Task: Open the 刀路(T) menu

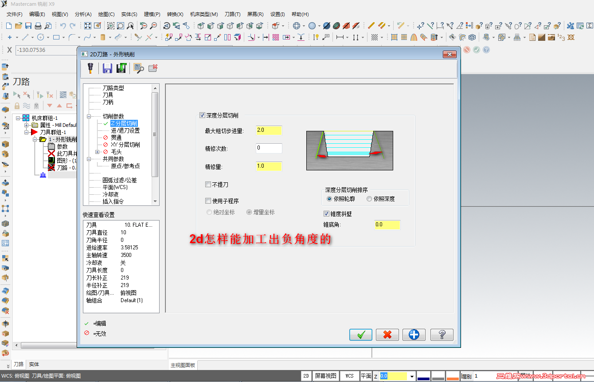Action: (x=233, y=14)
